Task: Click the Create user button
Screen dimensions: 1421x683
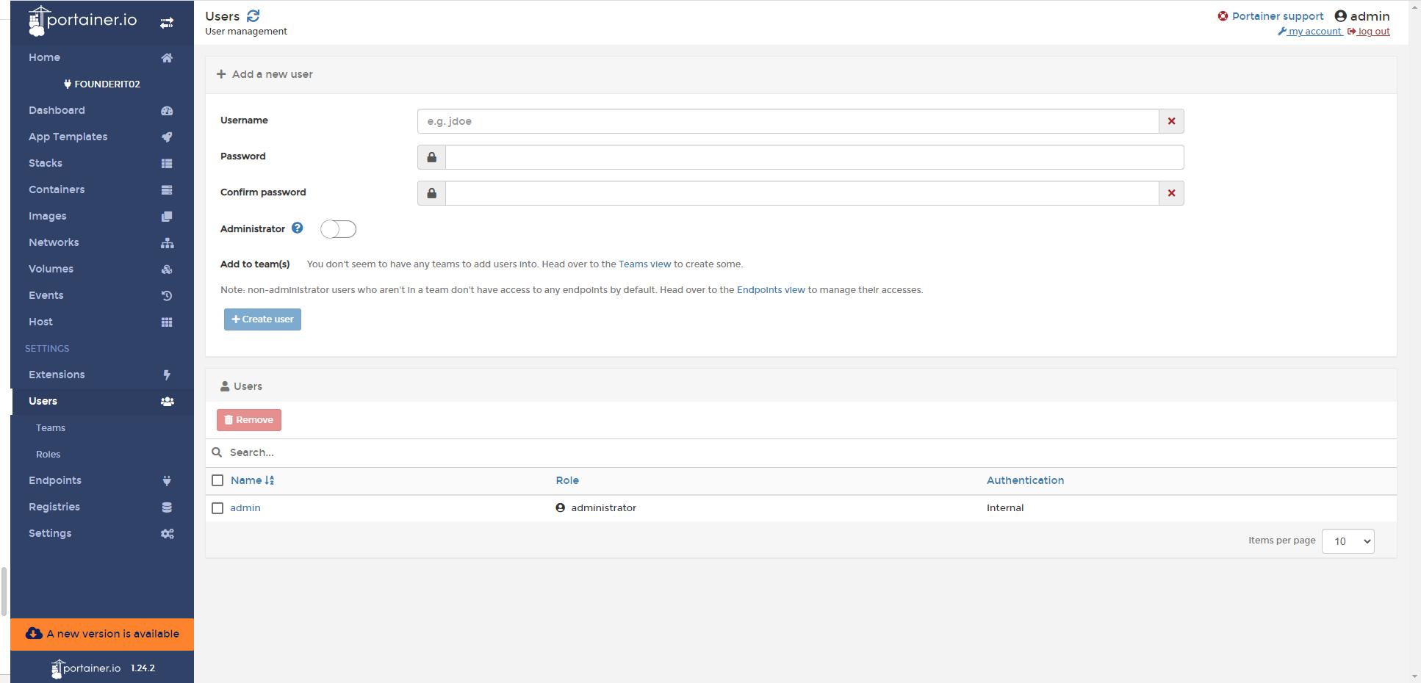Action: point(262,319)
